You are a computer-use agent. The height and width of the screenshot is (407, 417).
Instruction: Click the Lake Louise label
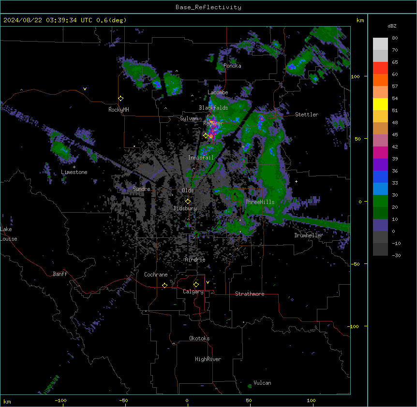click(9, 234)
